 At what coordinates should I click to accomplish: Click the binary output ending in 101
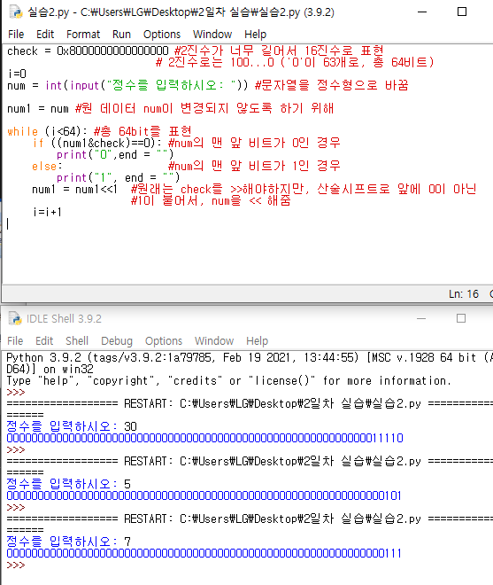204,495
